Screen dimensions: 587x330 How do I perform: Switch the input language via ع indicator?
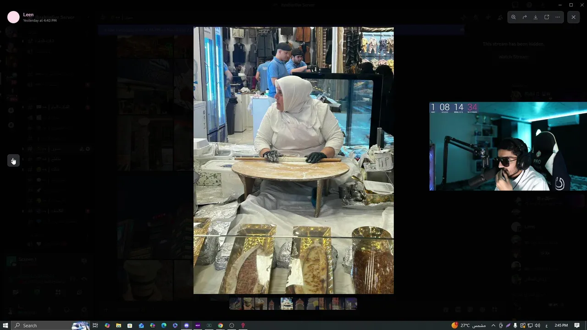pyautogui.click(x=547, y=325)
